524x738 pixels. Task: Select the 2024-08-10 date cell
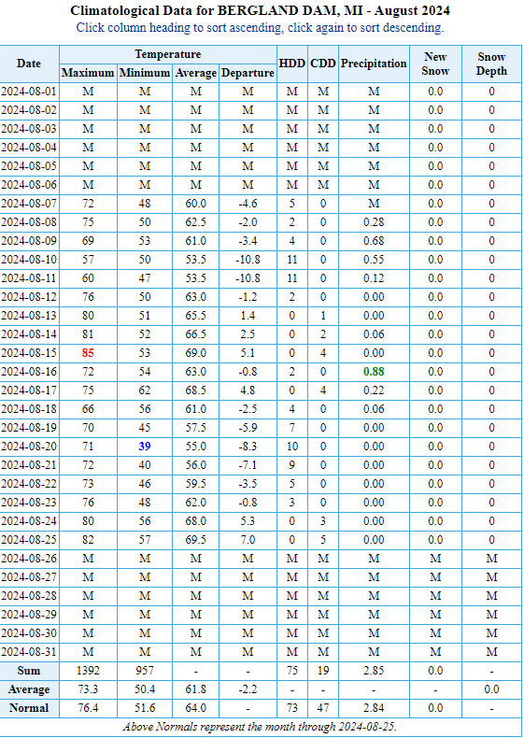click(29, 260)
